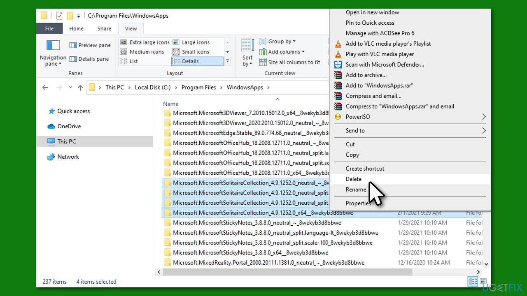The image size is (527, 296).
Task: Toggle the large thumbnails view button in the status bar
Action: tap(483, 282)
